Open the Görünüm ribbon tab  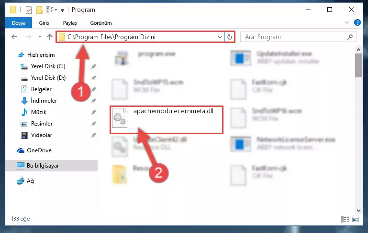tap(101, 23)
